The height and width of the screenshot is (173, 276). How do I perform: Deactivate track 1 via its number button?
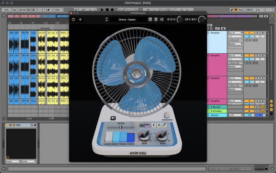click(x=249, y=33)
